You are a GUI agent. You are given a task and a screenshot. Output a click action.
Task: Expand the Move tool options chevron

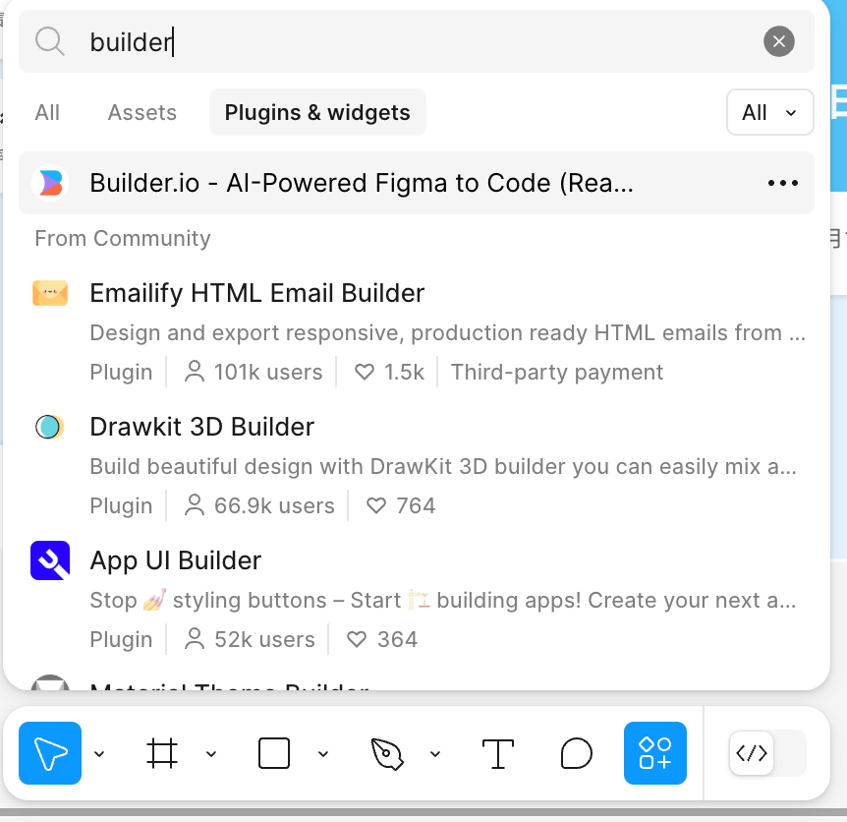point(99,754)
